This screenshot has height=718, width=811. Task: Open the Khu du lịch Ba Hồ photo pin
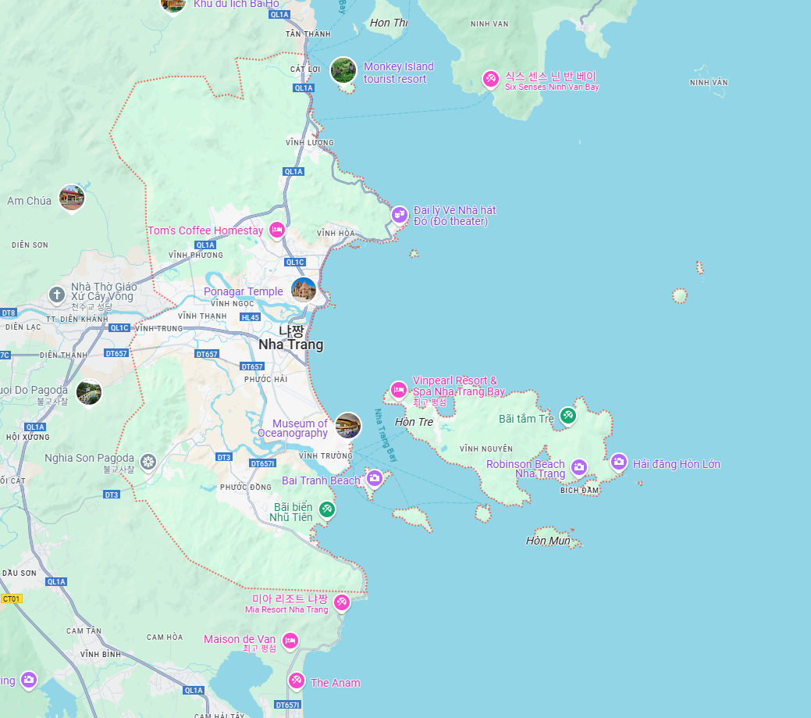[173, 5]
